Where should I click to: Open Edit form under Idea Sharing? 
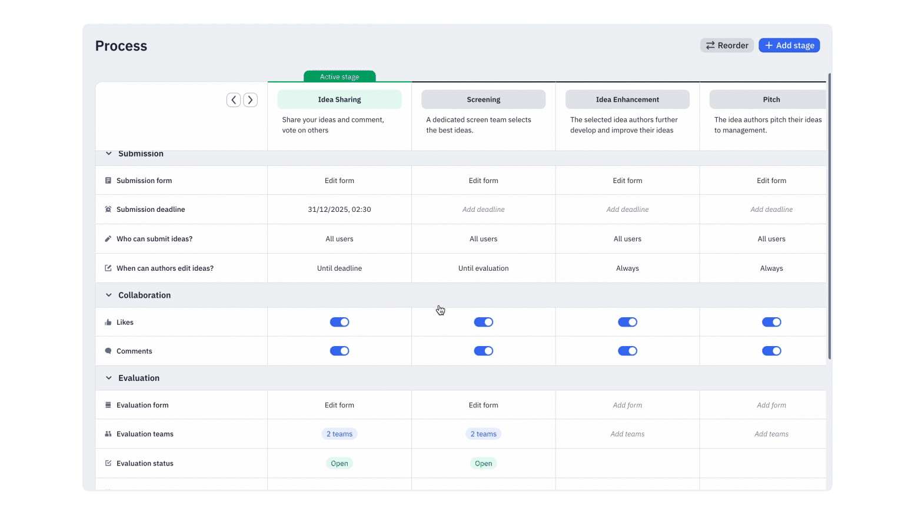[x=340, y=180]
